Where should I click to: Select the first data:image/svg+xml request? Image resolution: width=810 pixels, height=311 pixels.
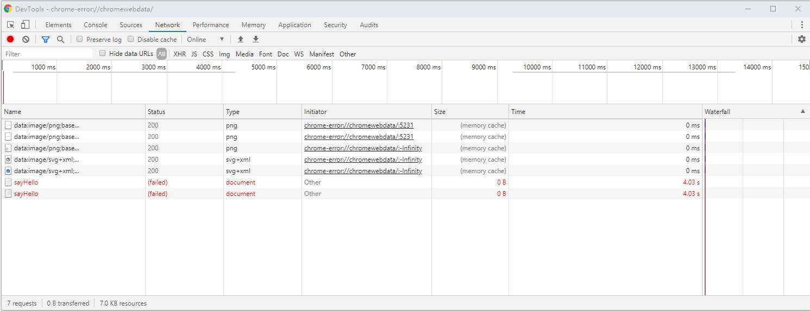(405, 160)
